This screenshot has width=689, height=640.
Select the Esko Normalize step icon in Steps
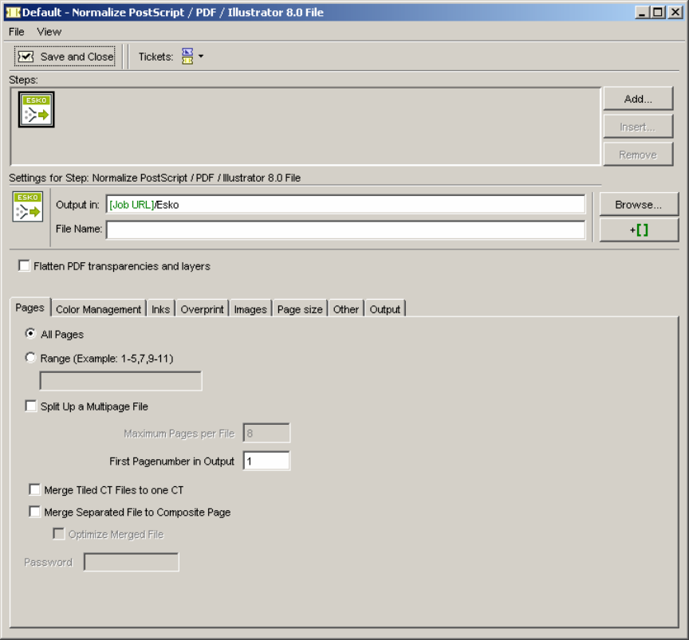37,109
